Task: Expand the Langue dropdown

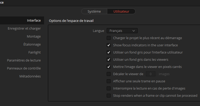Action: 122,31
